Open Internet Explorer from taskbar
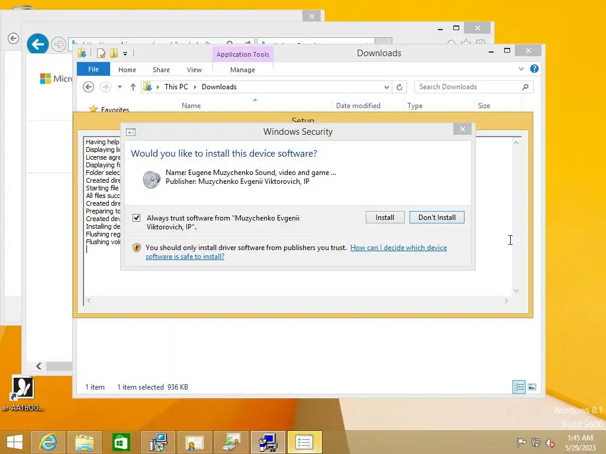The width and height of the screenshot is (606, 454). pos(47,442)
